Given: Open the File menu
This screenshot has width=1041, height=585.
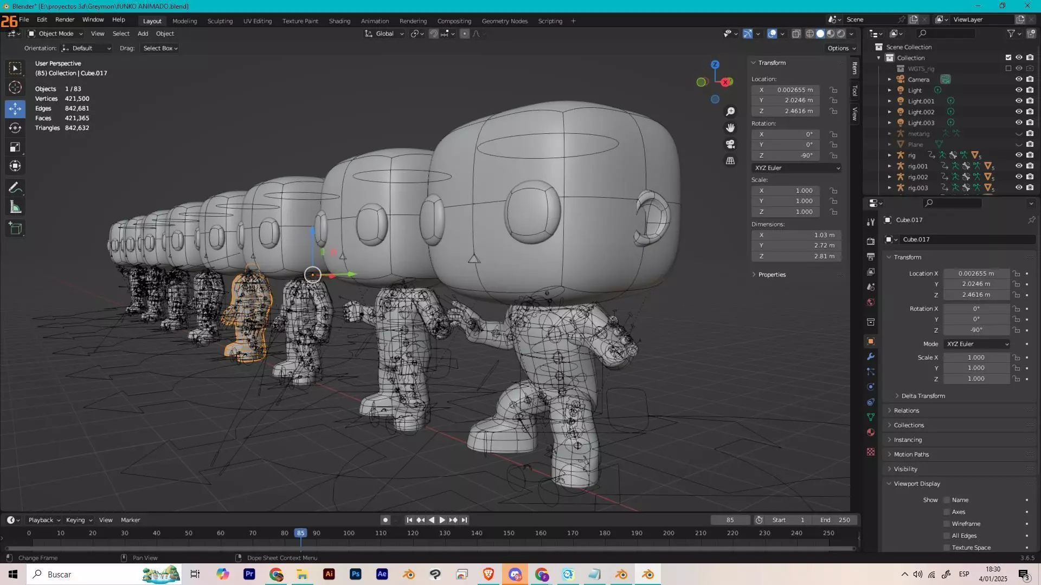Looking at the screenshot, I should point(24,19).
